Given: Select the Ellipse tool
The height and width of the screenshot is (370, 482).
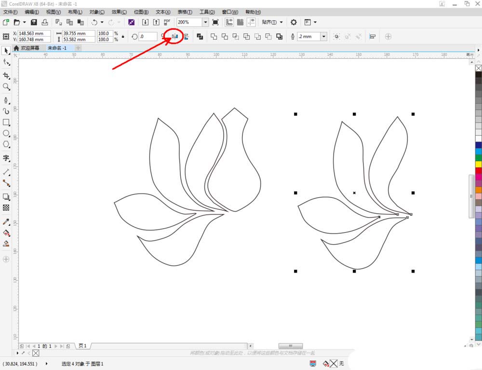Looking at the screenshot, I should [x=6, y=134].
